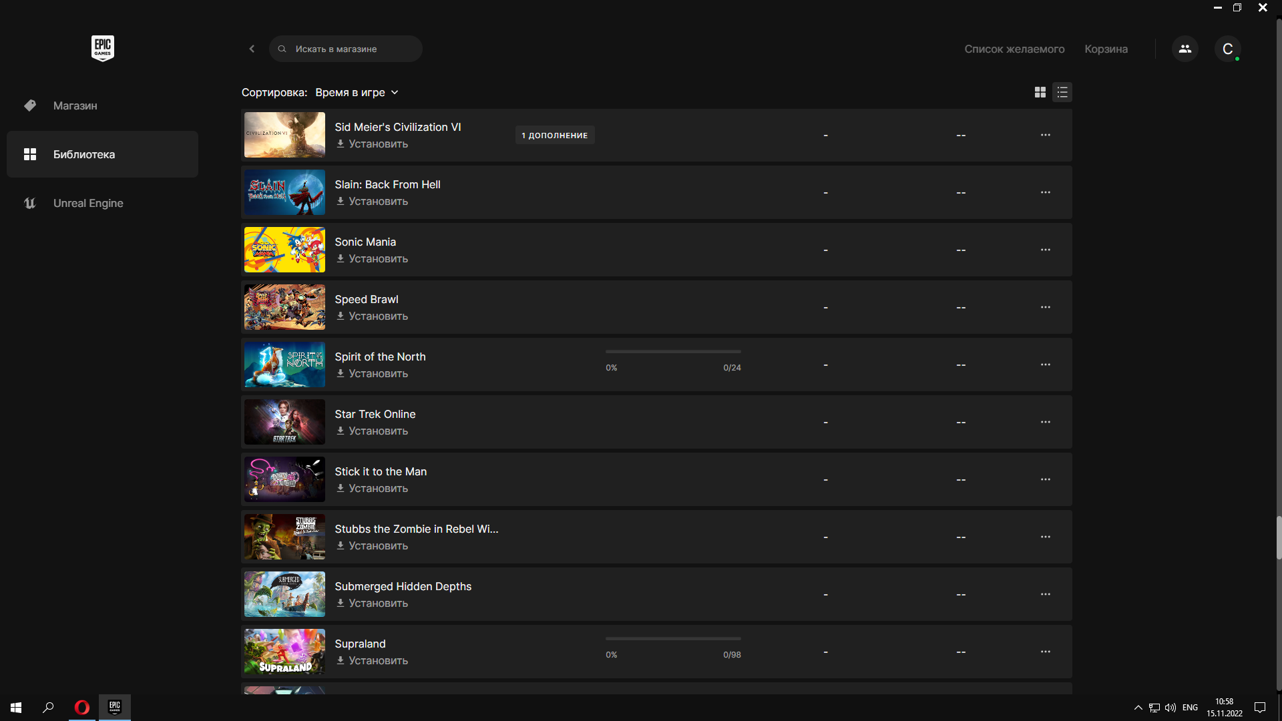1282x721 pixels.
Task: Open the Библиотека library section
Action: (x=102, y=154)
